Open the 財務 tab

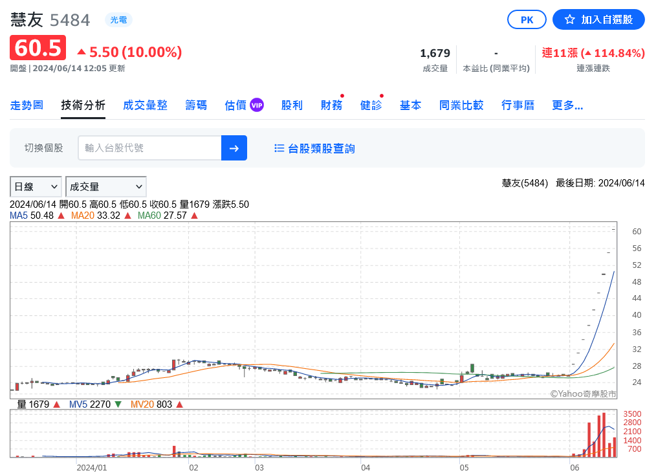pos(331,105)
